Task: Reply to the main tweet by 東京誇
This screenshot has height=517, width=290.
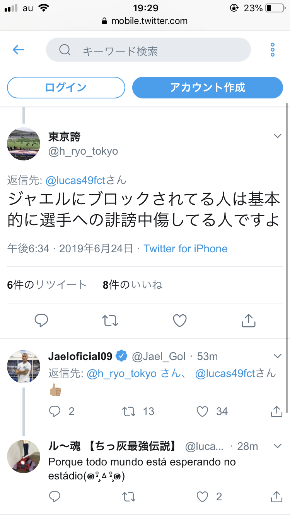Action: coord(41,321)
